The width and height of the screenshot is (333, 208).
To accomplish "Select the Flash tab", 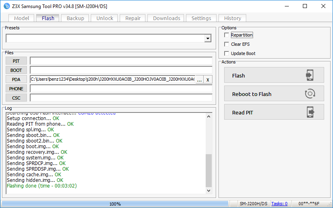I will (x=48, y=18).
